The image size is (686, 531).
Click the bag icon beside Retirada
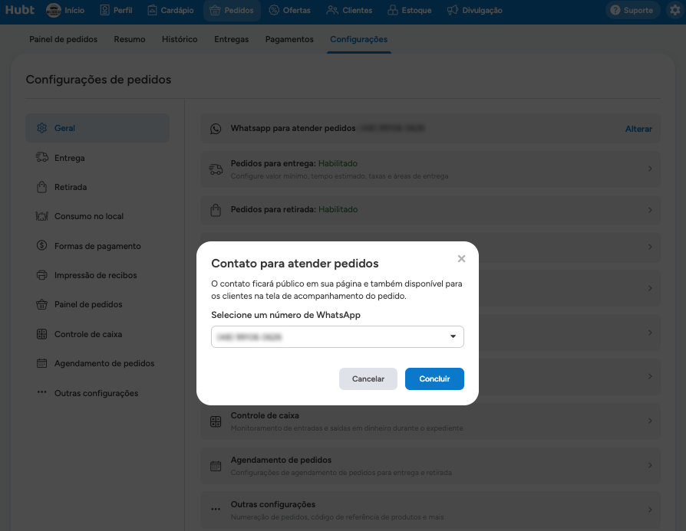point(41,187)
